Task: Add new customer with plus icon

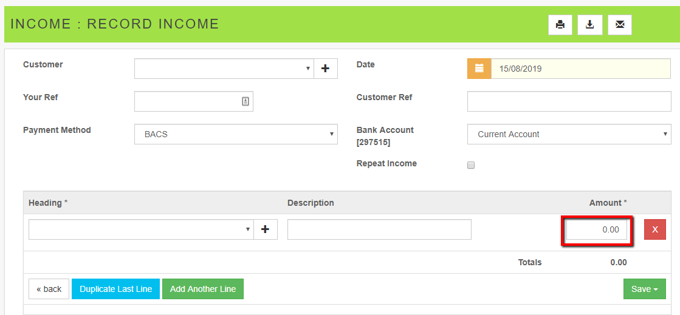Action: point(325,69)
